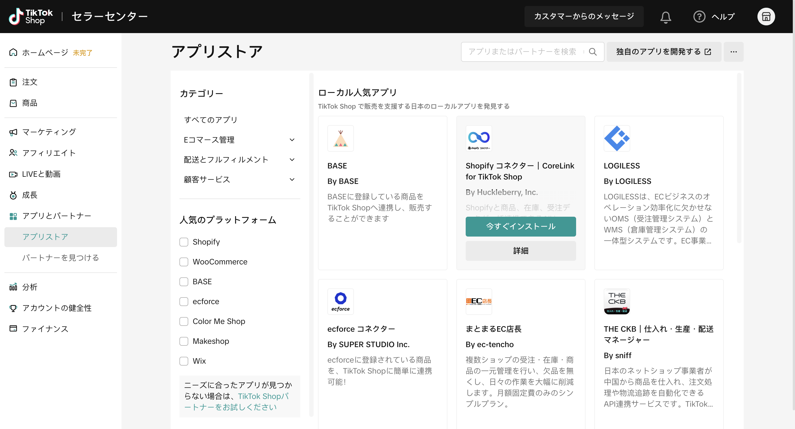Click the アカウントの健全性 trophy icon
The image size is (795, 429).
click(13, 308)
